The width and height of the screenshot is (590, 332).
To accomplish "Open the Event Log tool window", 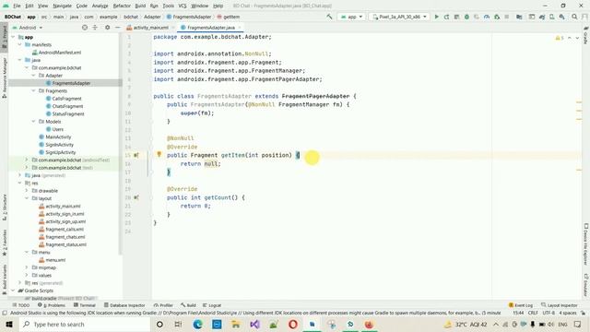I will coord(521,305).
